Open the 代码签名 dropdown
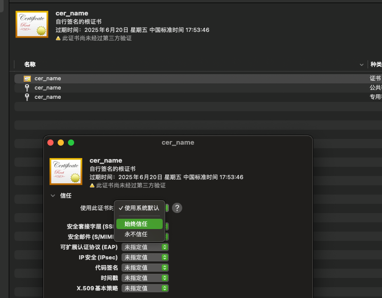This screenshot has width=382, height=298. [x=145, y=268]
